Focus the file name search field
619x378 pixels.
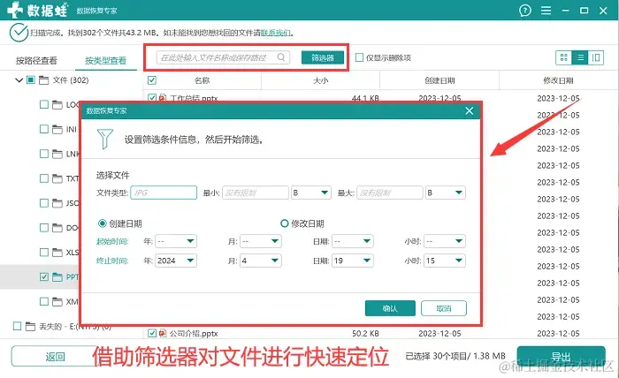(x=223, y=57)
